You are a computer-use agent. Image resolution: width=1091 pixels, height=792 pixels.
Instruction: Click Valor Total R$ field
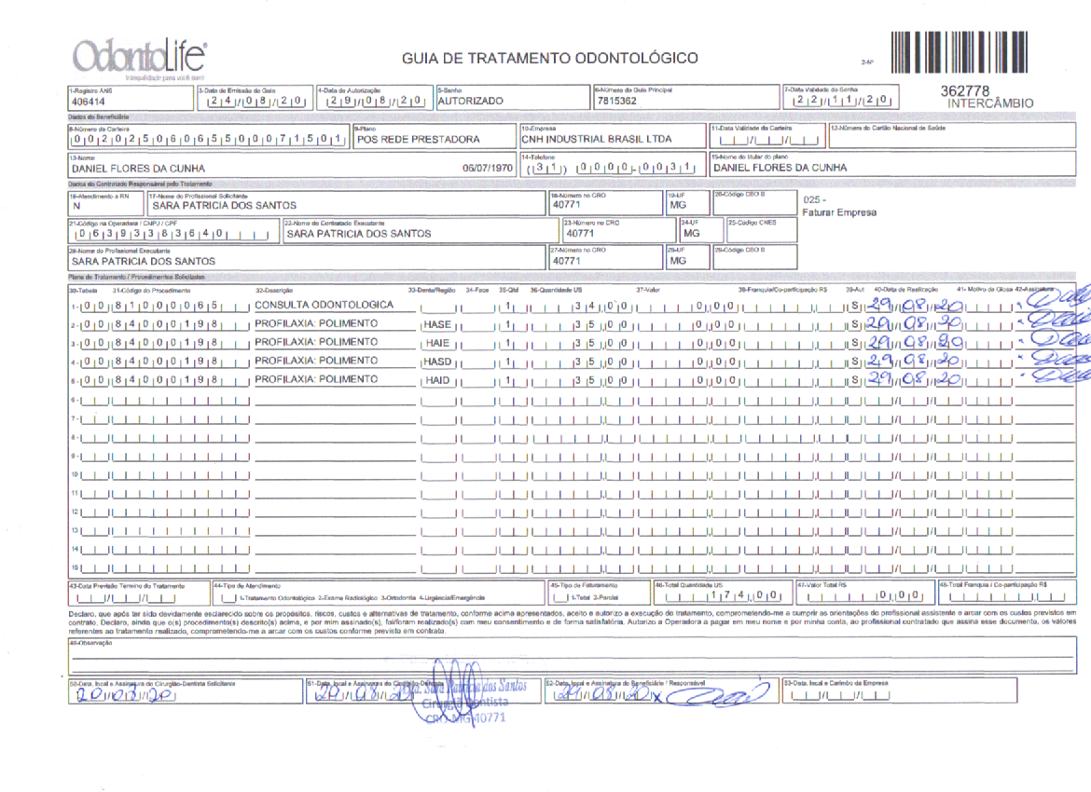point(864,593)
